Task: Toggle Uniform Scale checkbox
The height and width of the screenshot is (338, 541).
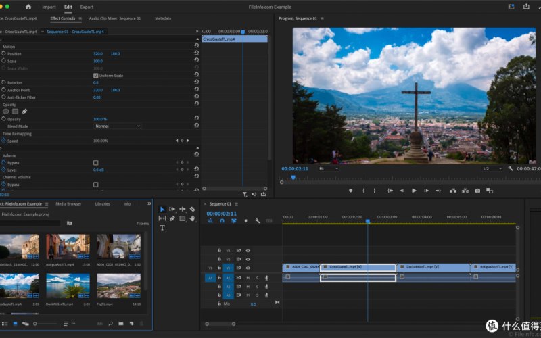Action: [x=95, y=76]
